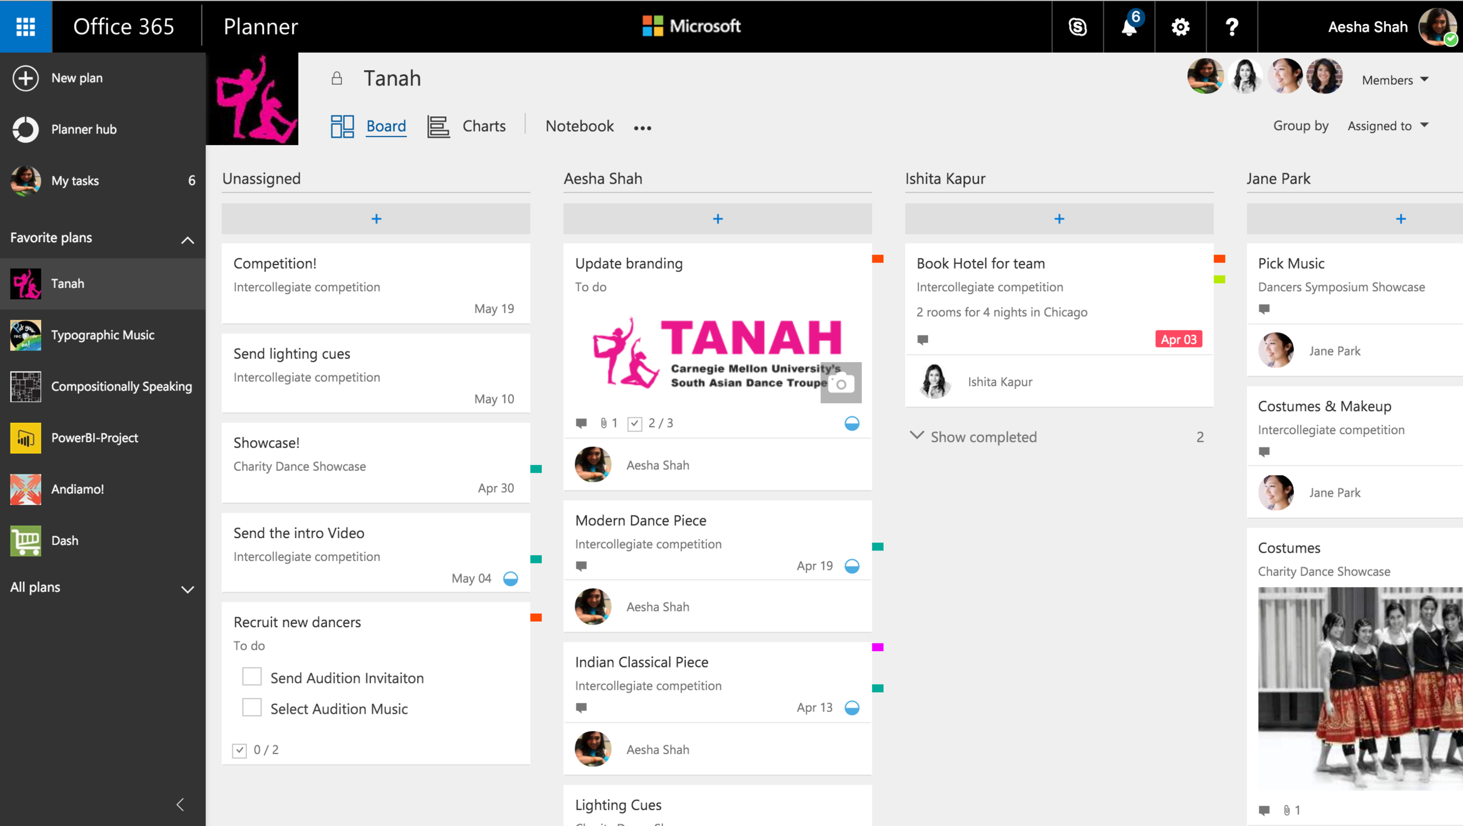Open the Members dropdown

tap(1395, 80)
